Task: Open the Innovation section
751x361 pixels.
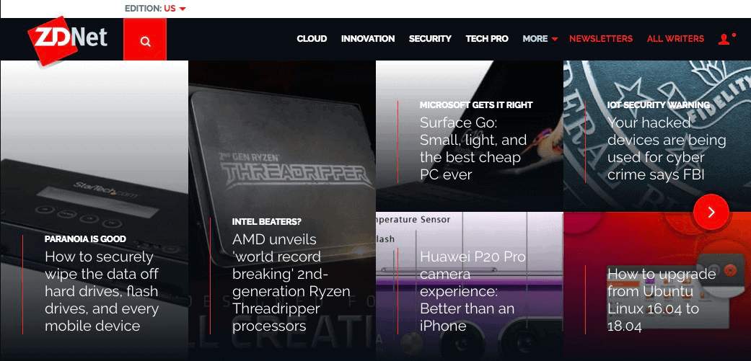Action: (368, 39)
